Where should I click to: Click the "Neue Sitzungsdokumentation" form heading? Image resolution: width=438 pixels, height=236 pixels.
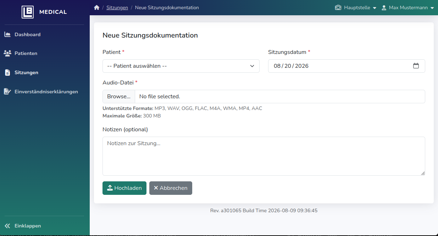pyautogui.click(x=150, y=35)
